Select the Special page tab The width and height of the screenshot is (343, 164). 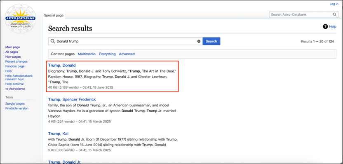[x=54, y=15]
